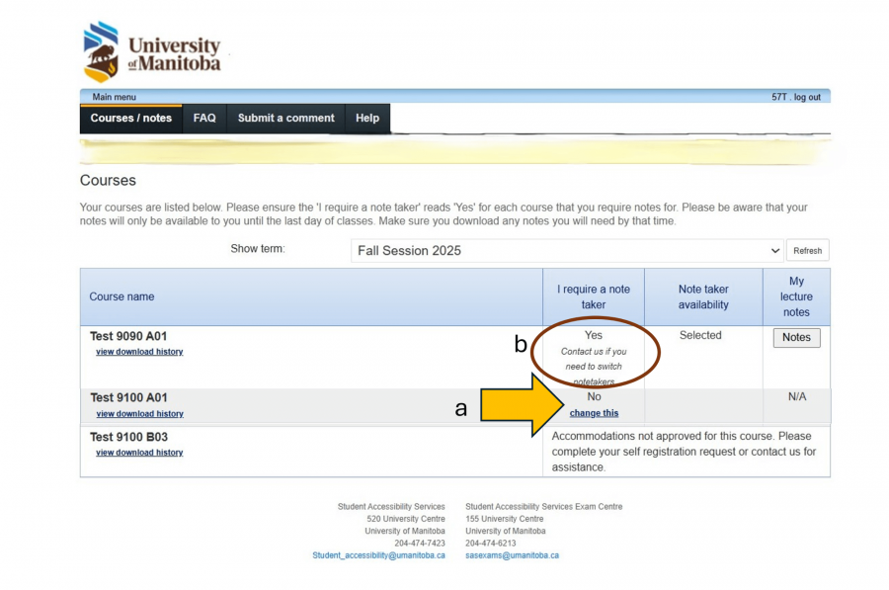Screen dimensions: 889x590
Task: Open the FAQ tab
Action: (204, 118)
